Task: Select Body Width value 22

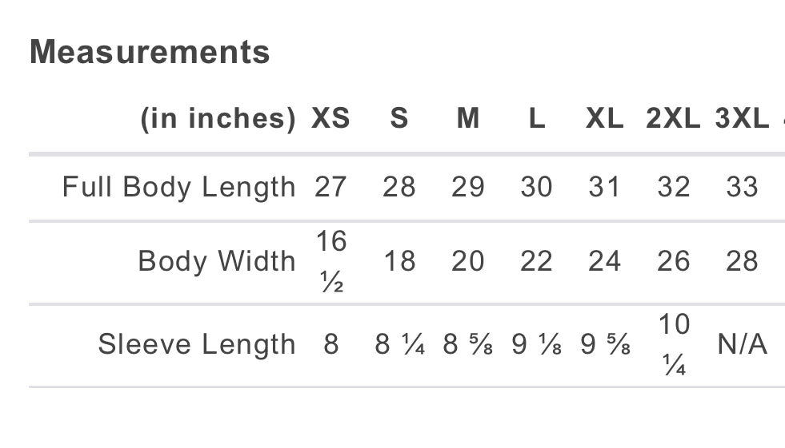Action: click(x=536, y=261)
